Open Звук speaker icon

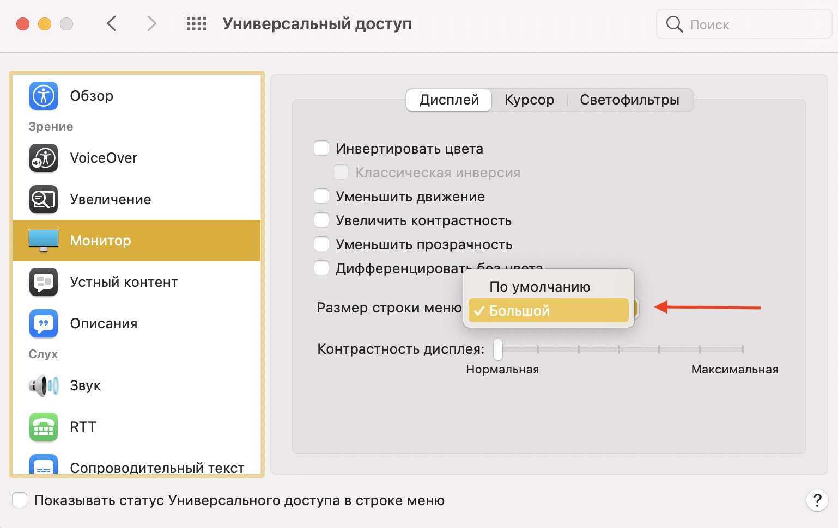tap(44, 386)
